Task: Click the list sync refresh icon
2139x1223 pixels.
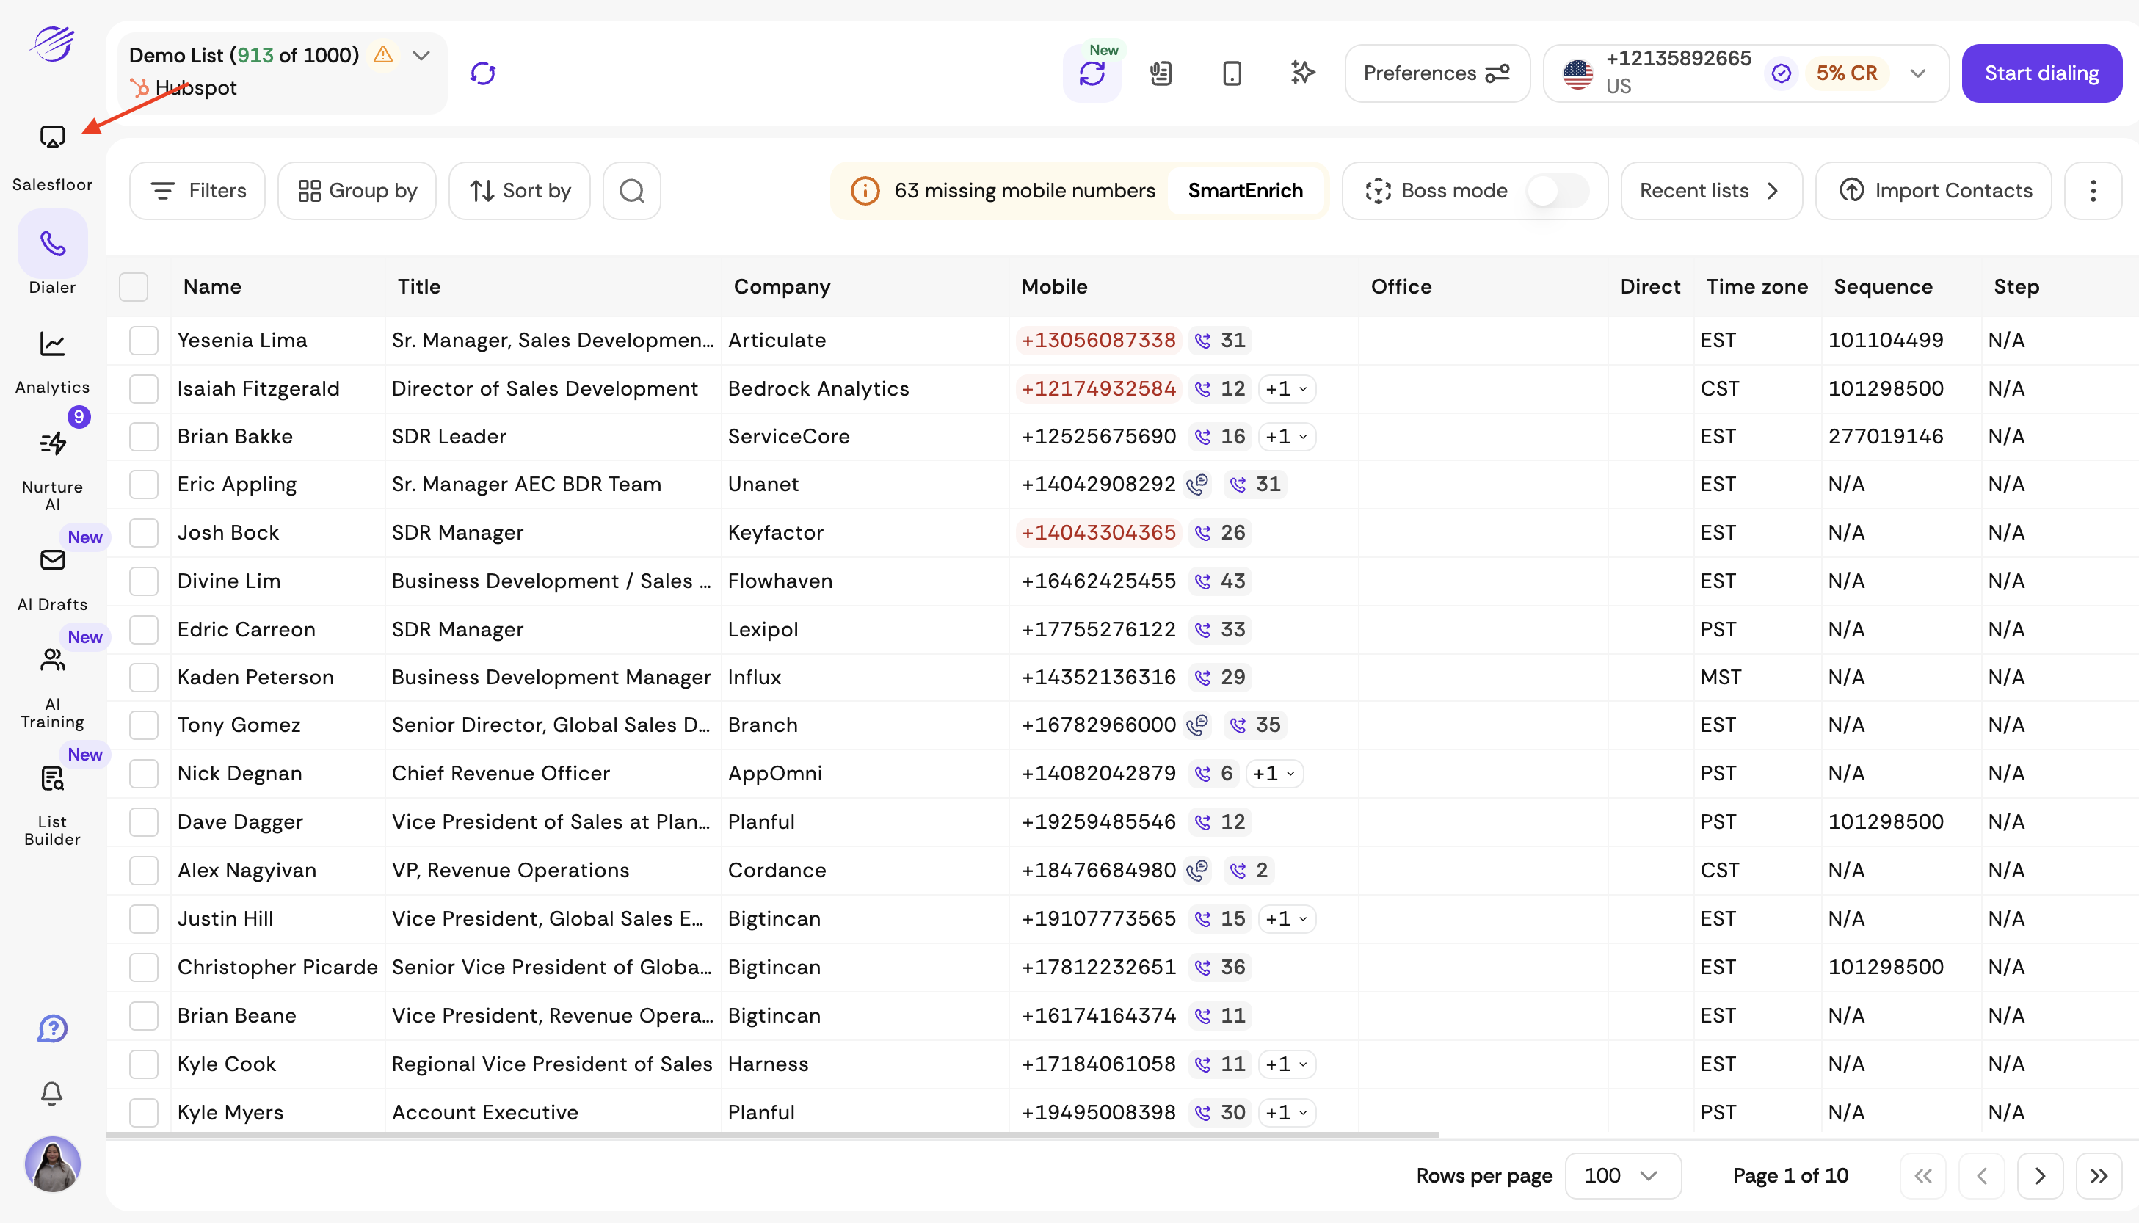Action: (x=483, y=73)
